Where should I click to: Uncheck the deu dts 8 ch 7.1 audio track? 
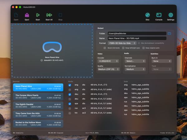[70, 94]
